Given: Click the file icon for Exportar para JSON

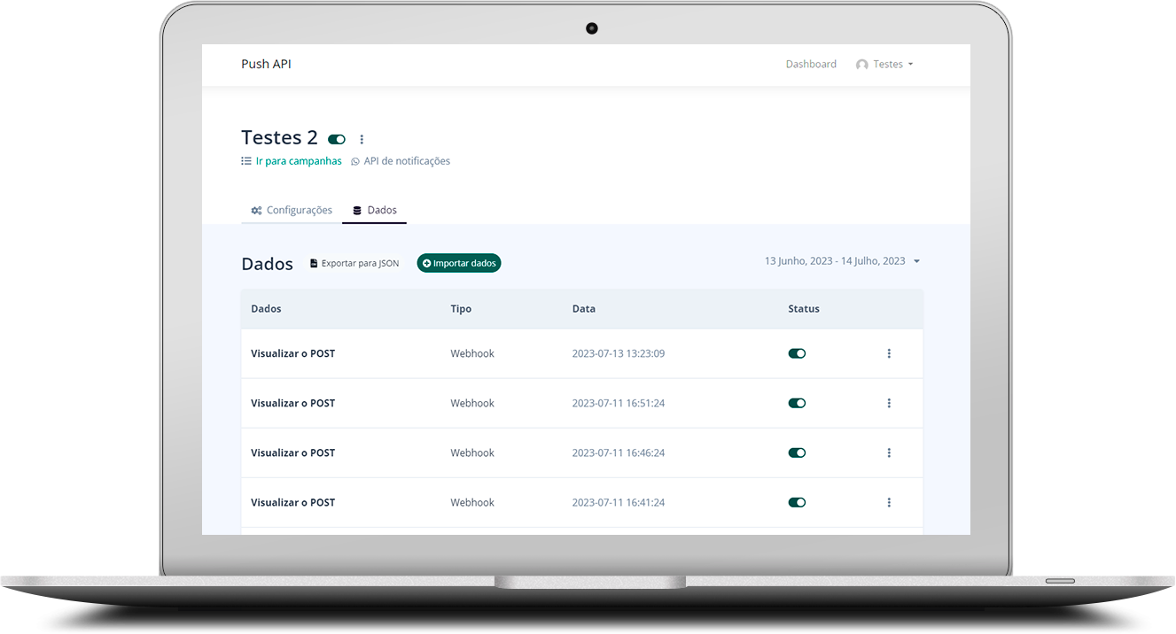Looking at the screenshot, I should point(314,263).
